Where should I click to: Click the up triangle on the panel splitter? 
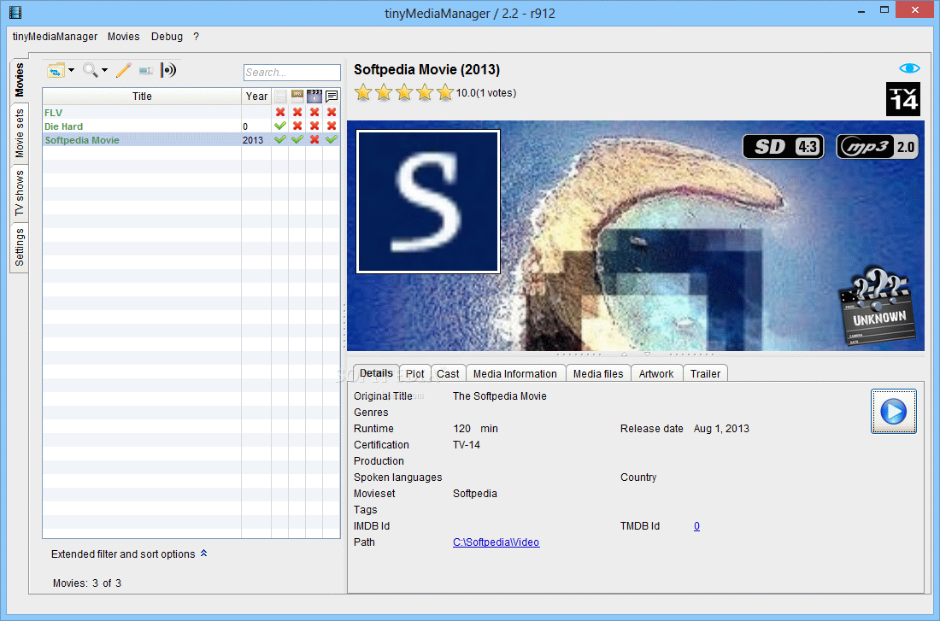(x=624, y=354)
